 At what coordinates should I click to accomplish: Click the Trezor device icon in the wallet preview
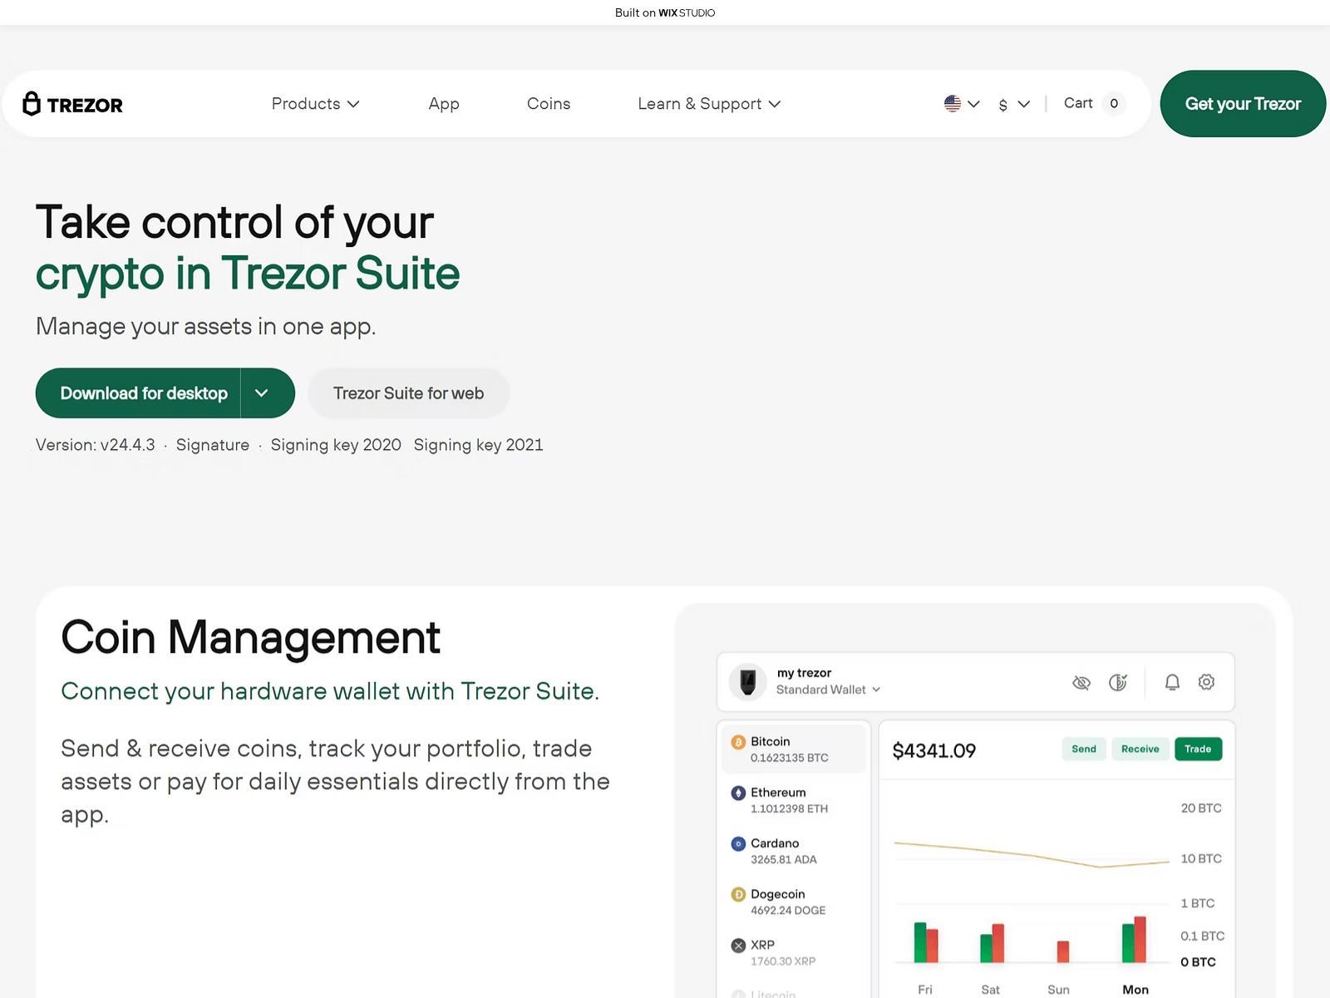point(748,681)
